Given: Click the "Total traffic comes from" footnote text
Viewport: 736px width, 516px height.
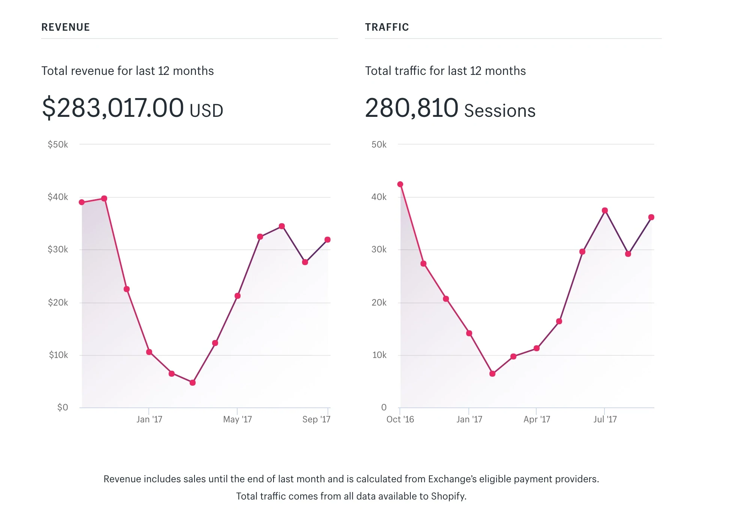Looking at the screenshot, I should coord(351,496).
